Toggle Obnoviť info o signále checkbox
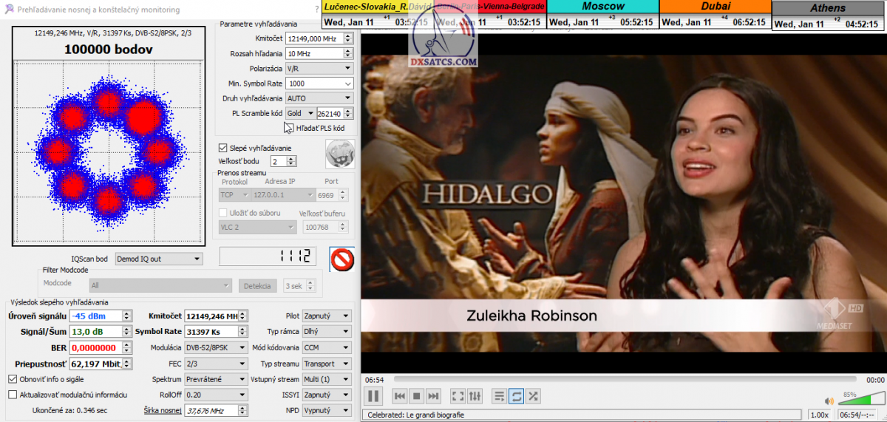This screenshot has width=887, height=422. coord(13,379)
